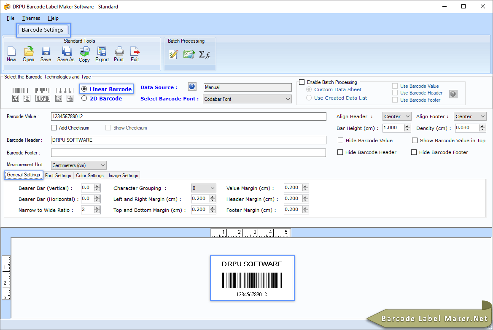Increase Bearer Bar (Vertical) value
This screenshot has width=493, height=330.
pyautogui.click(x=97, y=186)
